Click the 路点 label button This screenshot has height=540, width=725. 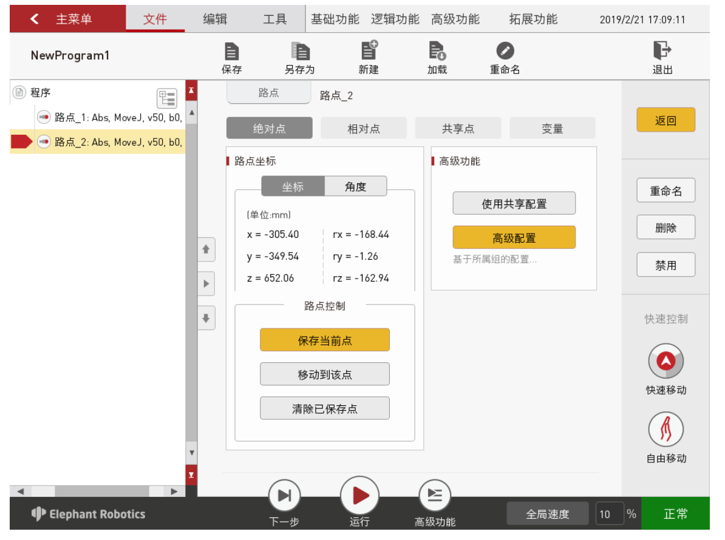(268, 93)
